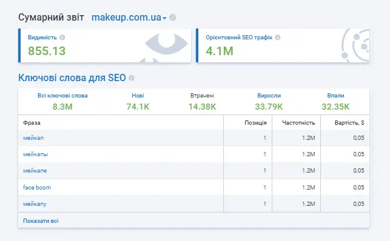The image size is (390, 241).
Task: Click the 32.35K dropped keywords count
Action: (335, 107)
